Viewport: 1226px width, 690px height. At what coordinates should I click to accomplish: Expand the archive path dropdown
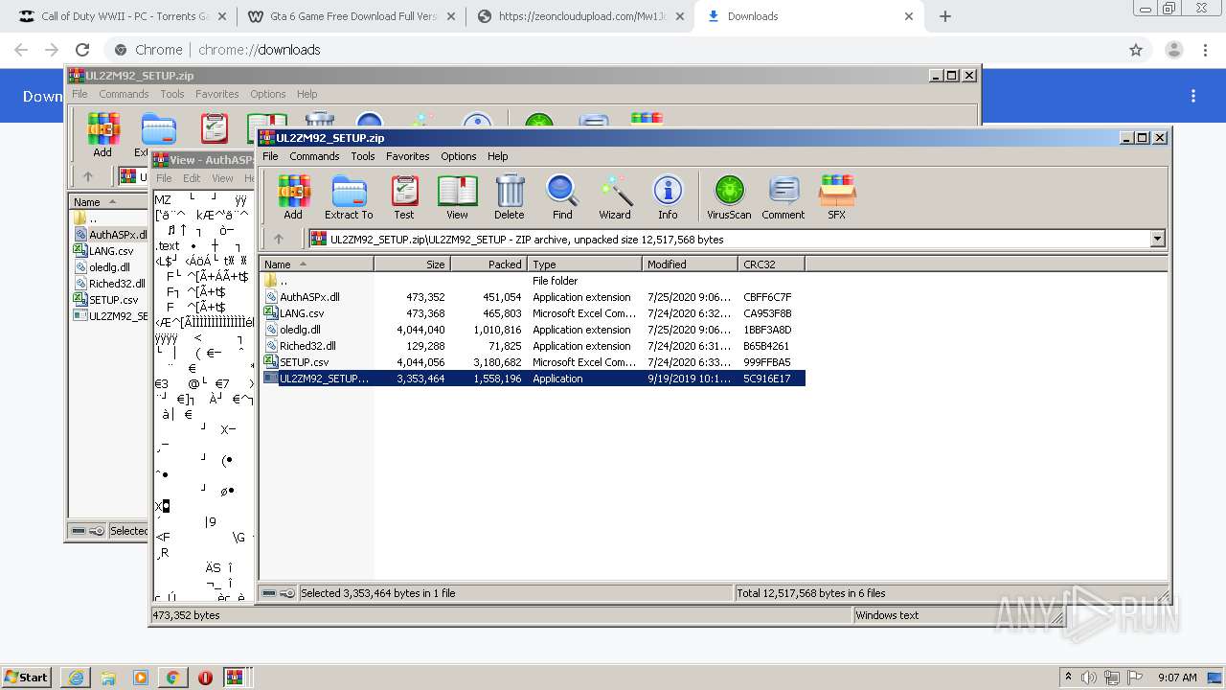click(1157, 240)
